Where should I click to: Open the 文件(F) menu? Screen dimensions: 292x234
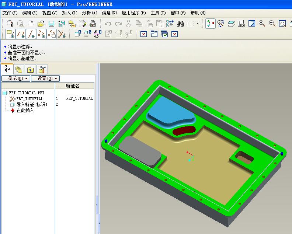tap(10, 13)
